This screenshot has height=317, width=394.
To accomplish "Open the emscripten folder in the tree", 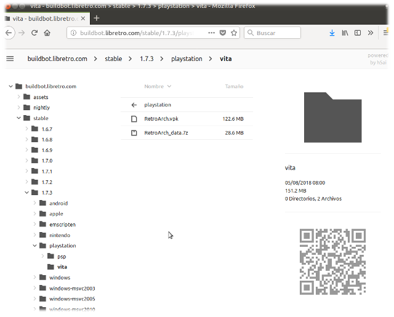I will click(x=62, y=225).
